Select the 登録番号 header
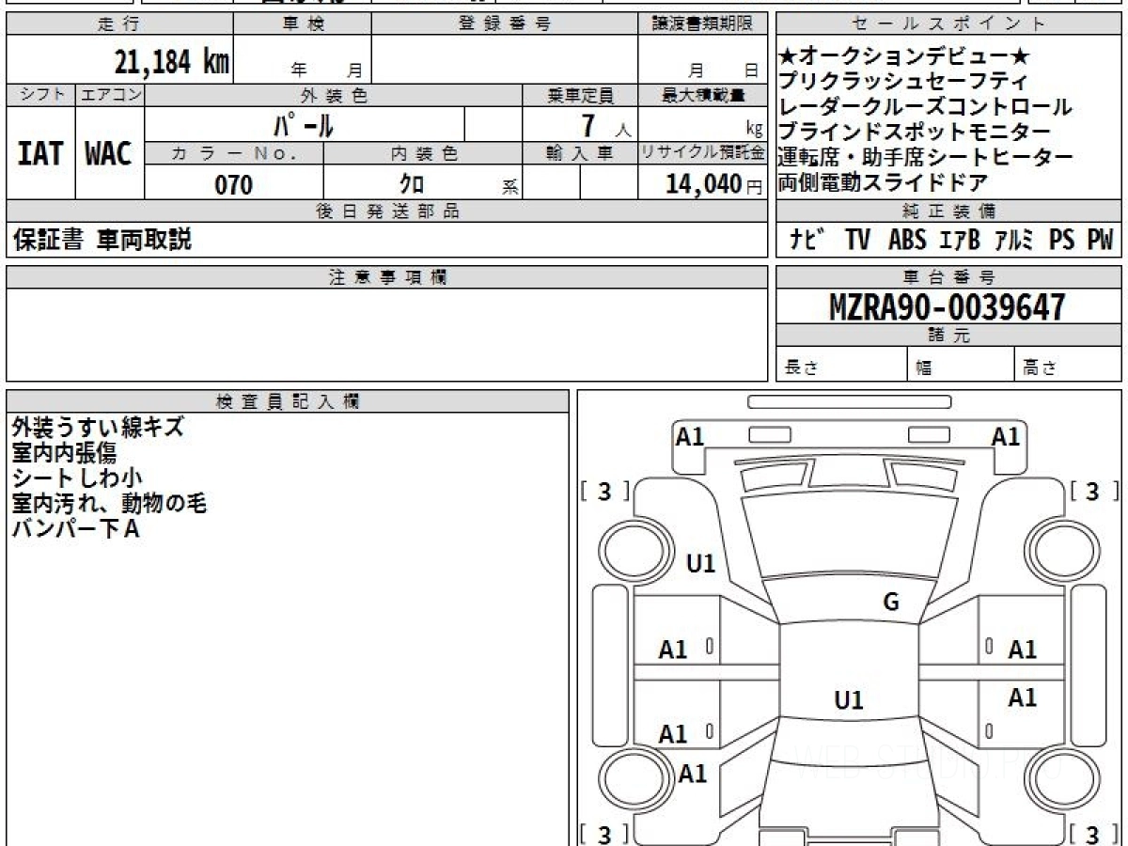This screenshot has height=846, width=1128. (x=505, y=24)
